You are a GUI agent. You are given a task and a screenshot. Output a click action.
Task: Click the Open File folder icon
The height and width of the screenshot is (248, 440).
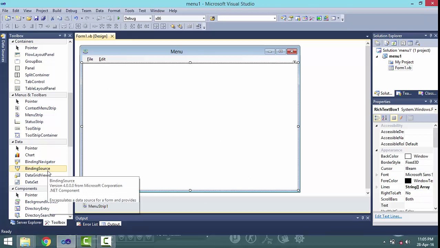pos(29,18)
